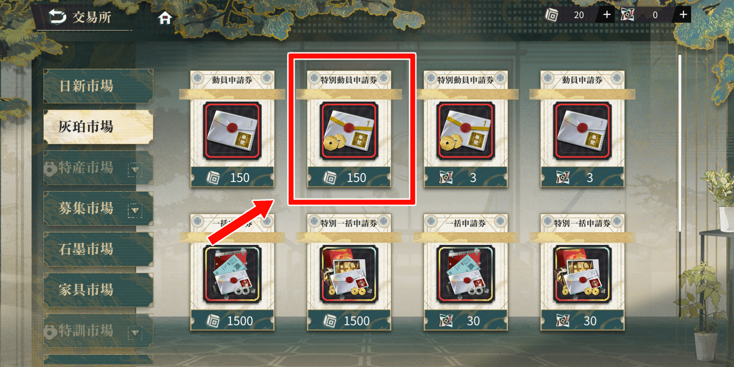
Task: Switch to the 日新市場 tab
Action: coord(98,86)
